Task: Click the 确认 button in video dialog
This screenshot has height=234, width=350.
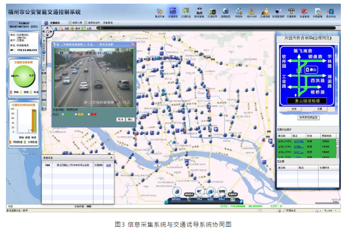Action: [130, 119]
